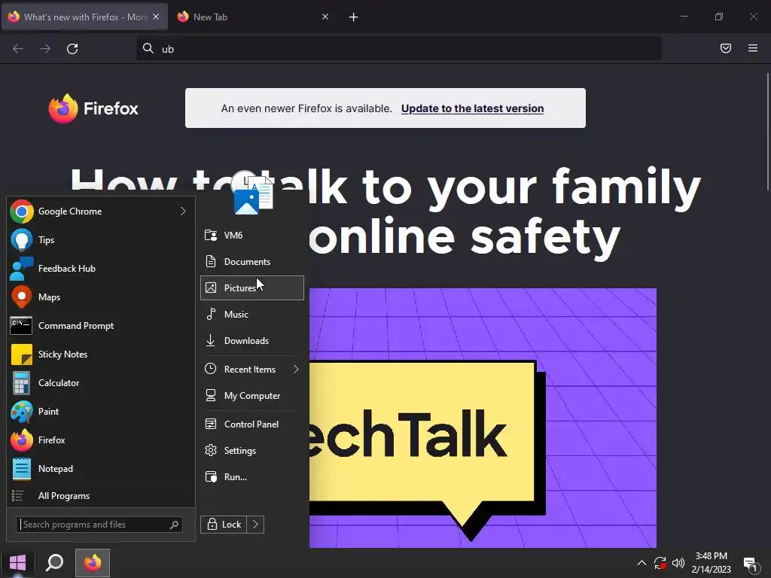Image resolution: width=771 pixels, height=578 pixels.
Task: Save the page to Pocket
Action: 726,48
